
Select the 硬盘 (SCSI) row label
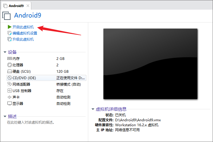pyautogui.click(x=22, y=72)
